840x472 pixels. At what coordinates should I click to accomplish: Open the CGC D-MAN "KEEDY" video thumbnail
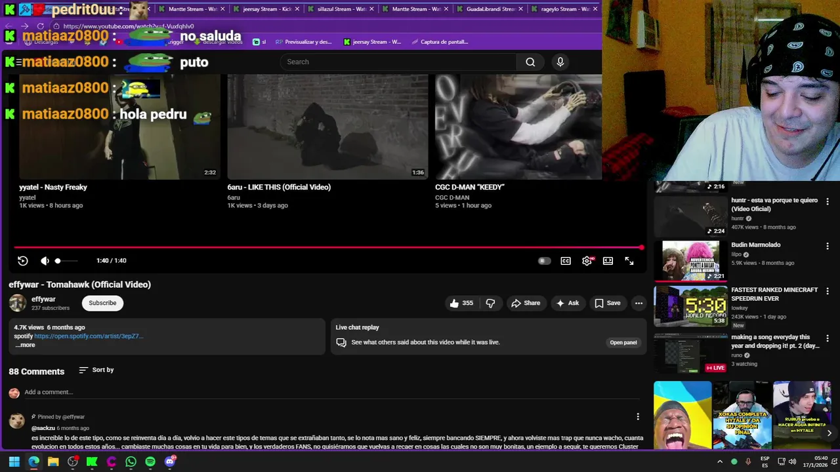tap(518, 127)
